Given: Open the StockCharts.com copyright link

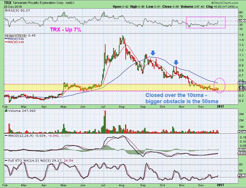Looking at the screenshot, I should point(225,3).
